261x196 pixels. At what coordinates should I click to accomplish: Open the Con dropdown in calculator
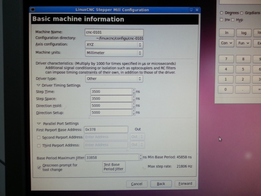(x=226, y=43)
